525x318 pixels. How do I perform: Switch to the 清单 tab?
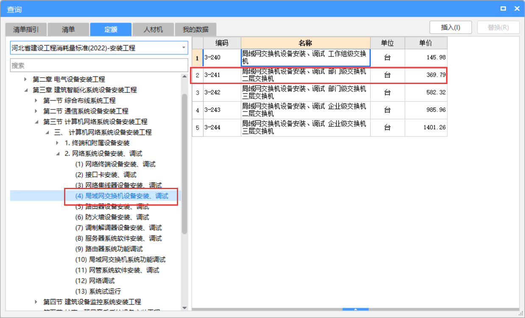coord(68,30)
